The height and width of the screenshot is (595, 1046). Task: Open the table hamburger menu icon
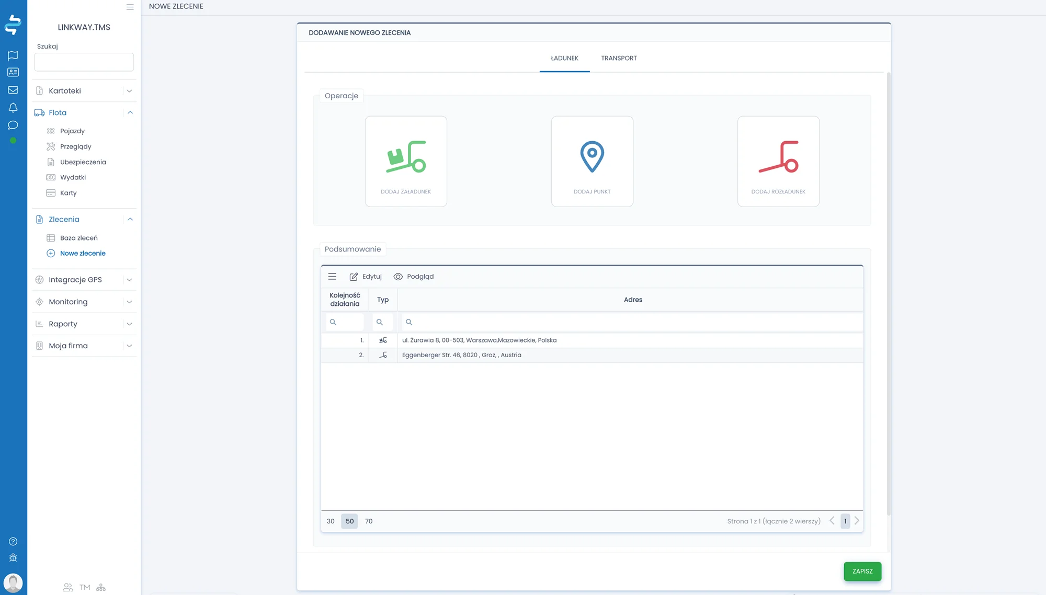pyautogui.click(x=332, y=277)
